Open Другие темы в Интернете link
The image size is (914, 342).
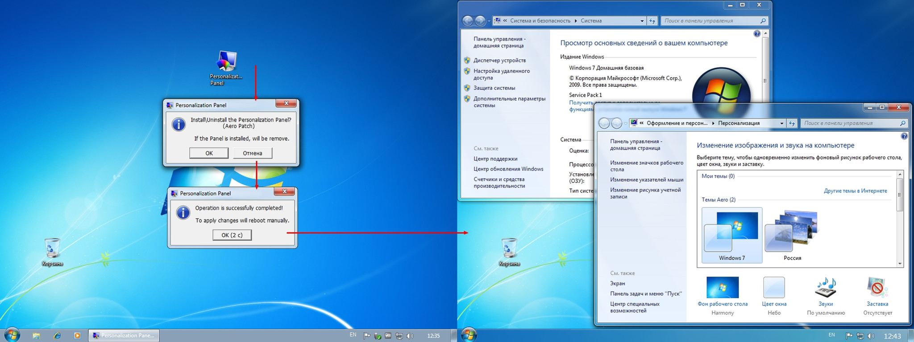855,191
